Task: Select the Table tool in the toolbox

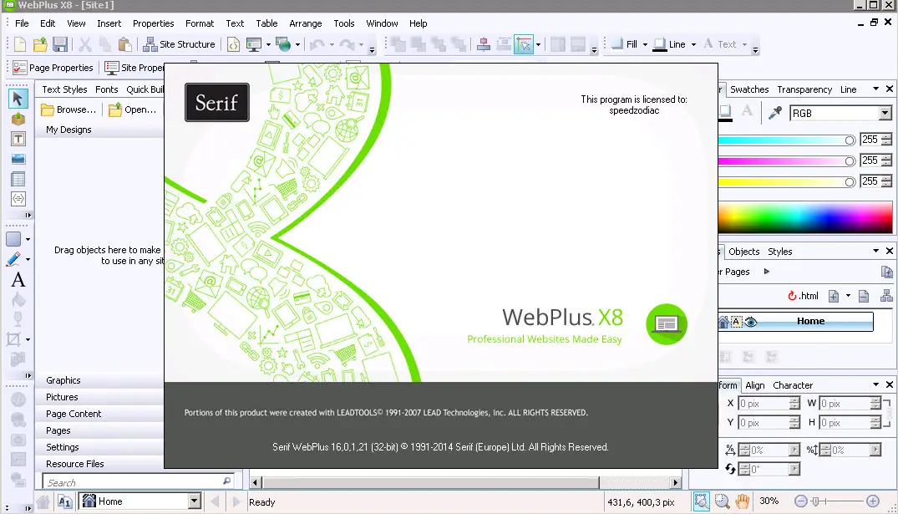Action: point(18,179)
